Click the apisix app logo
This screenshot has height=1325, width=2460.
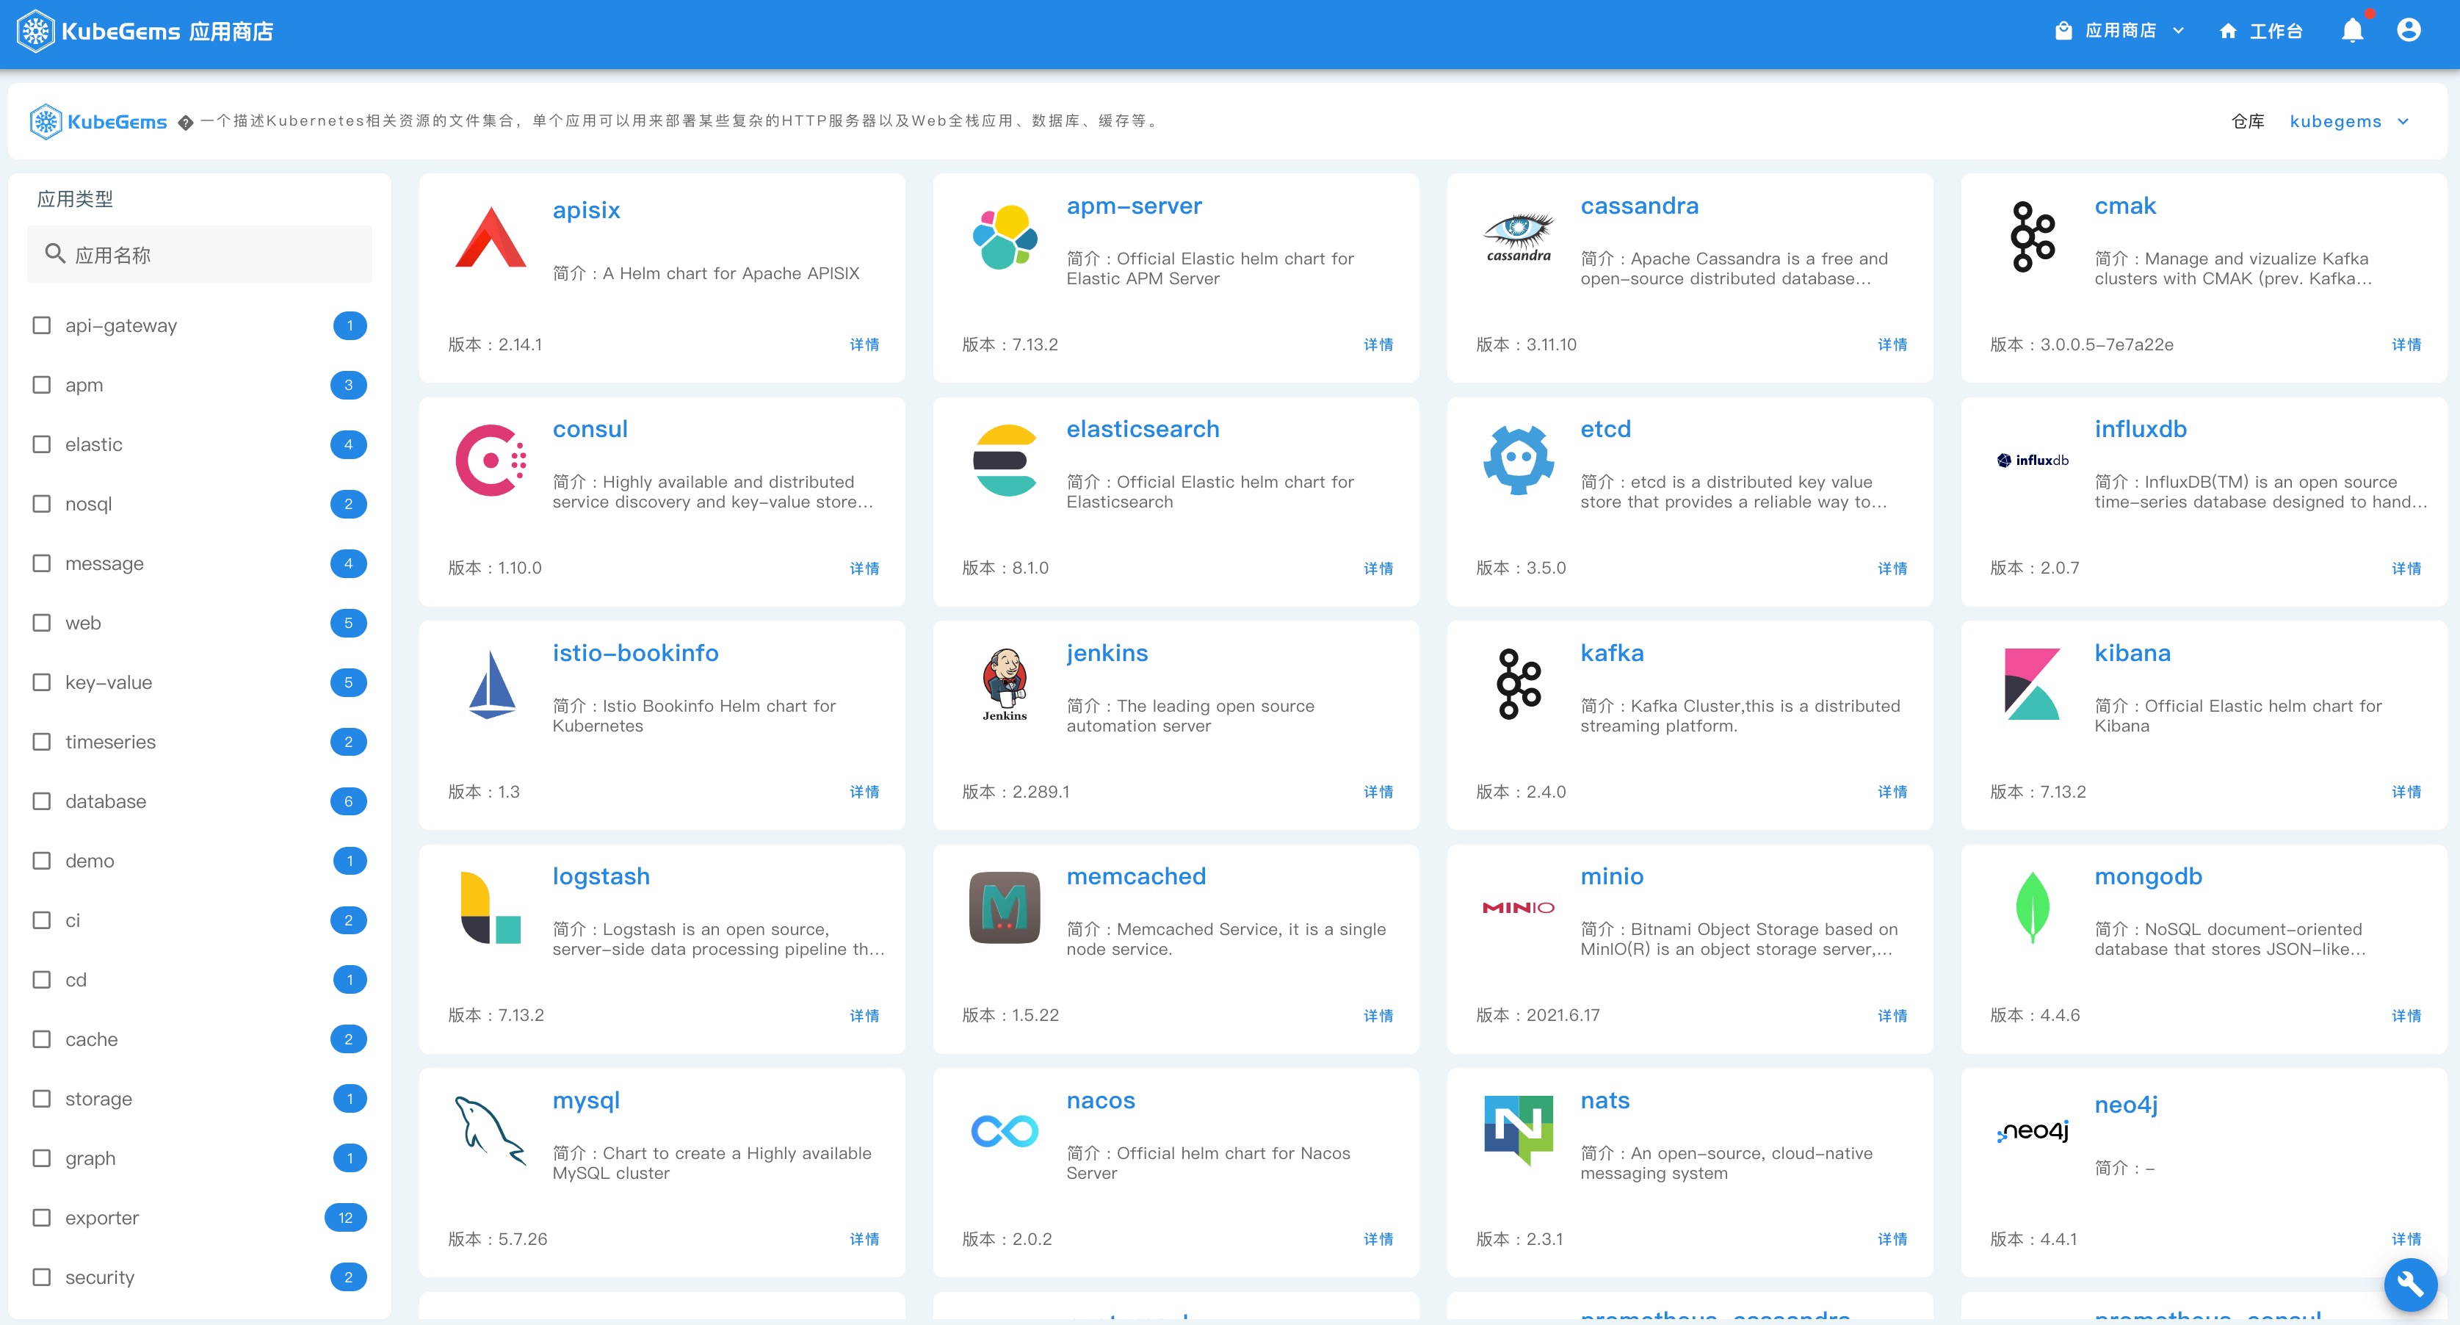[x=491, y=238]
